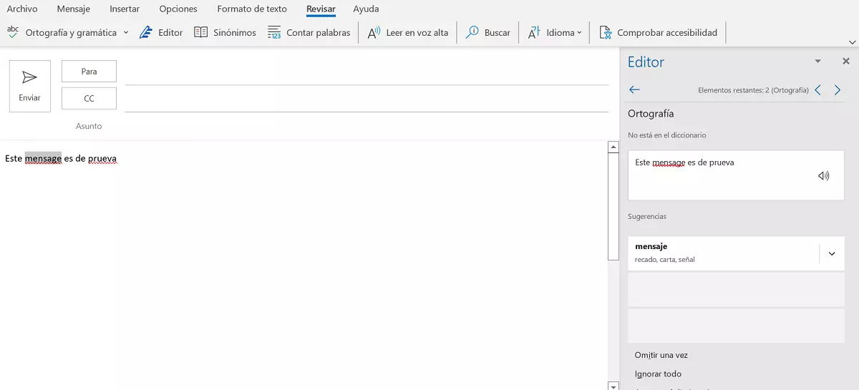The height and width of the screenshot is (390, 859).
Task: Start Leer en voz alta
Action: [x=407, y=32]
